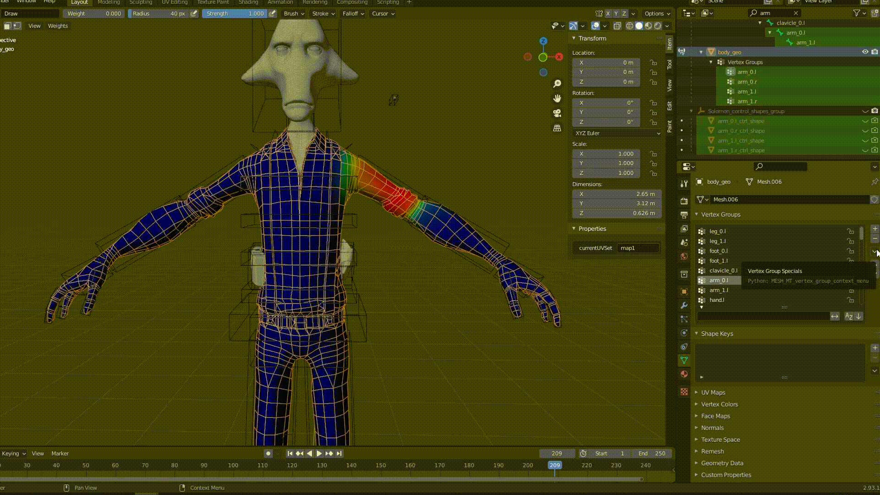The width and height of the screenshot is (880, 495).
Task: Open the Particle properties tab
Action: tap(684, 319)
